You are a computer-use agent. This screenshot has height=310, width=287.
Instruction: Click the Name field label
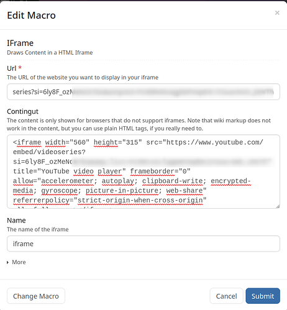coord(16,221)
